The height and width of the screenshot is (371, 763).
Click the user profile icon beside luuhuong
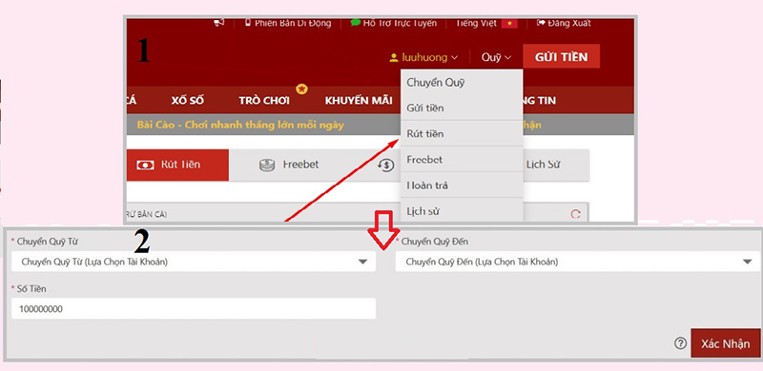click(x=394, y=58)
